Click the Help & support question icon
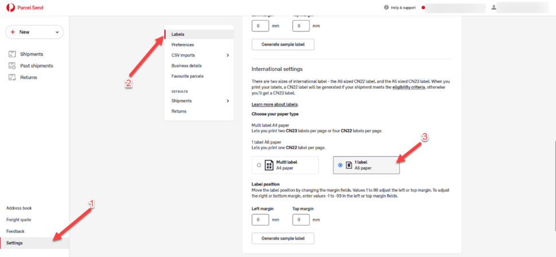 click(x=386, y=7)
